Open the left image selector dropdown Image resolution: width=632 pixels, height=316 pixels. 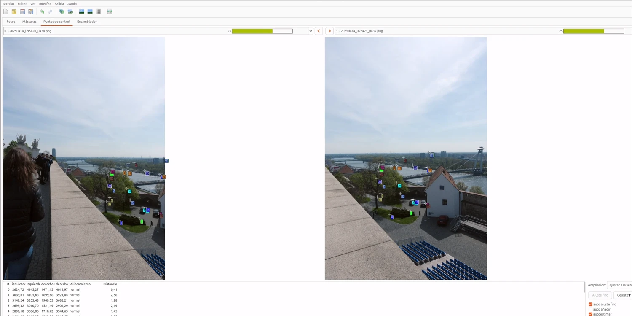(311, 31)
